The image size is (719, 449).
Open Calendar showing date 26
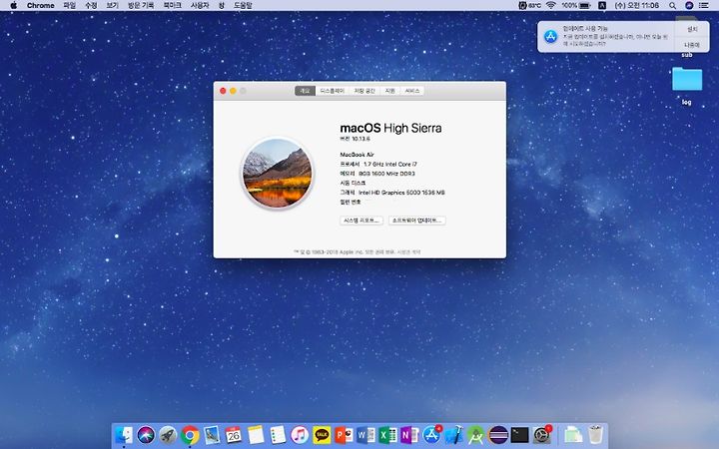pos(234,435)
